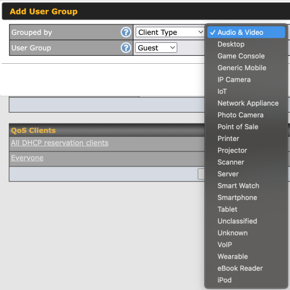Choose Photo Camera option
This screenshot has width=290, height=290.
(246, 115)
